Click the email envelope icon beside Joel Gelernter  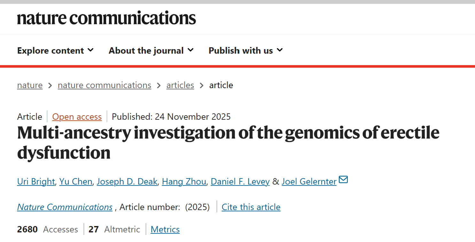(343, 180)
